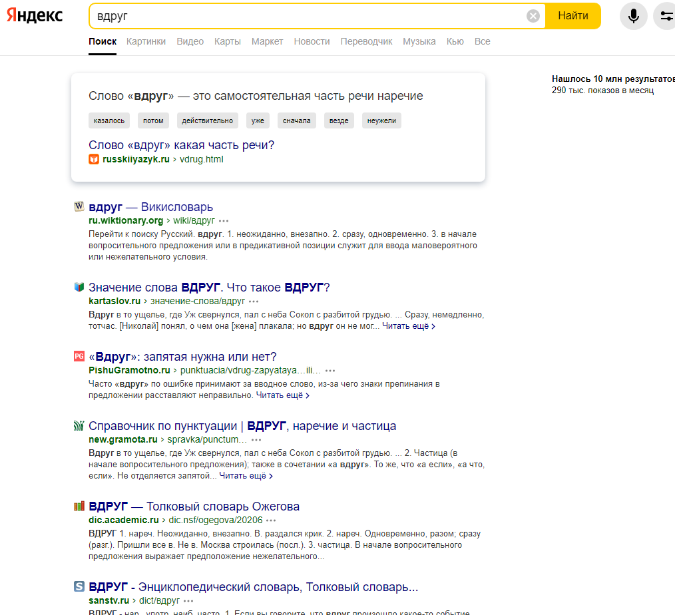The image size is (675, 615).
Task: Click the russkiiyazyk.ru orange favicon
Action: click(x=94, y=159)
